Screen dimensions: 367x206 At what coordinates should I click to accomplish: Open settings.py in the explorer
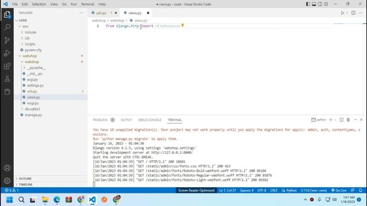point(35,85)
